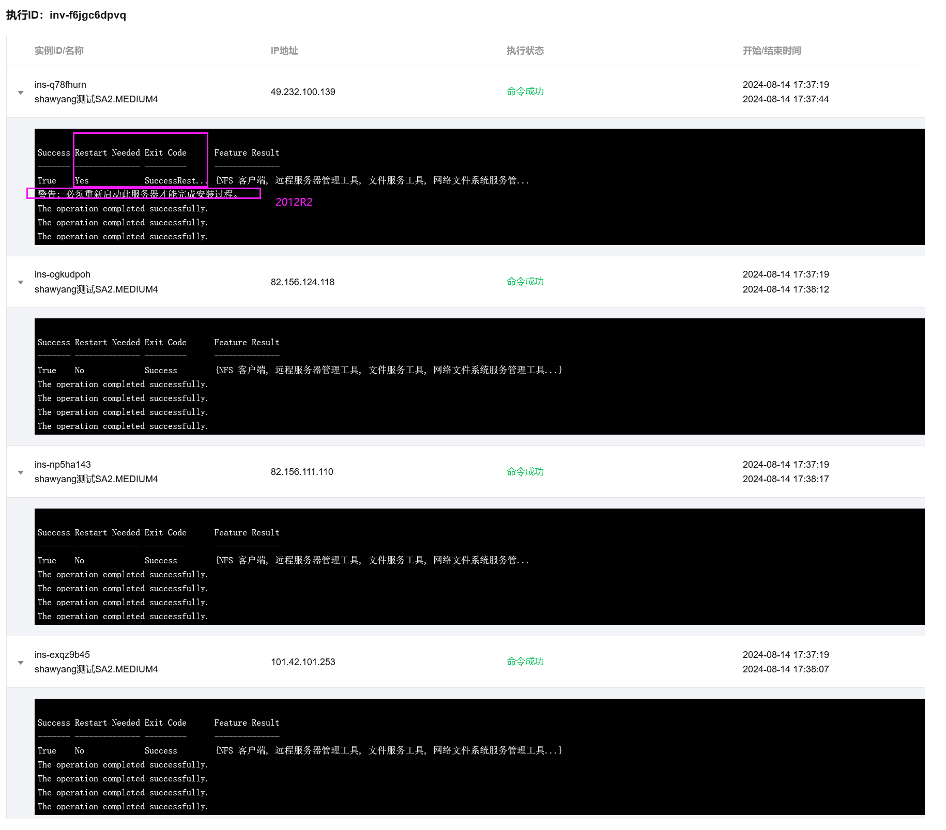Viewport: 946px width, 830px height.
Task: Click the 开始/结束时间 column header
Action: (772, 51)
